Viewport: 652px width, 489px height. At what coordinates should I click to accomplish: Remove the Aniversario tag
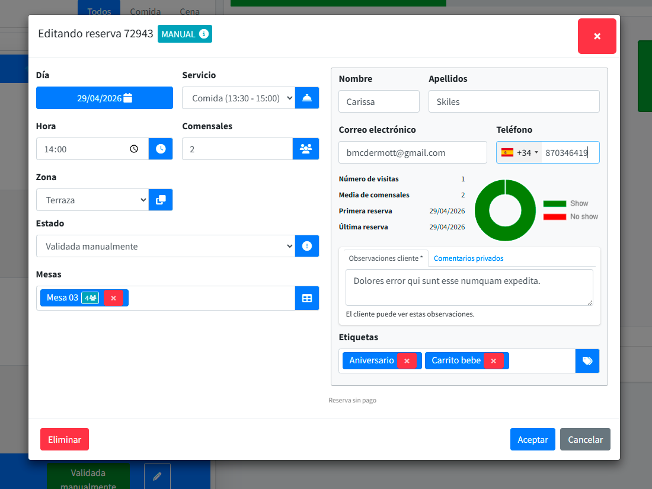pyautogui.click(x=407, y=361)
